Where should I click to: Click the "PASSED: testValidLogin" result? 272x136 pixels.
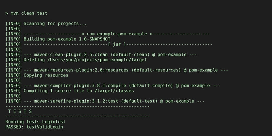(34, 127)
